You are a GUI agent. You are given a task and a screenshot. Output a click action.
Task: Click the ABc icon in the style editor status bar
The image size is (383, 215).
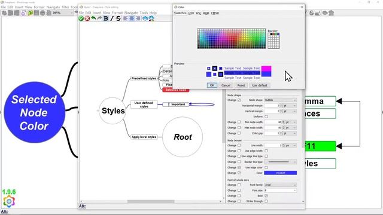coord(83,206)
